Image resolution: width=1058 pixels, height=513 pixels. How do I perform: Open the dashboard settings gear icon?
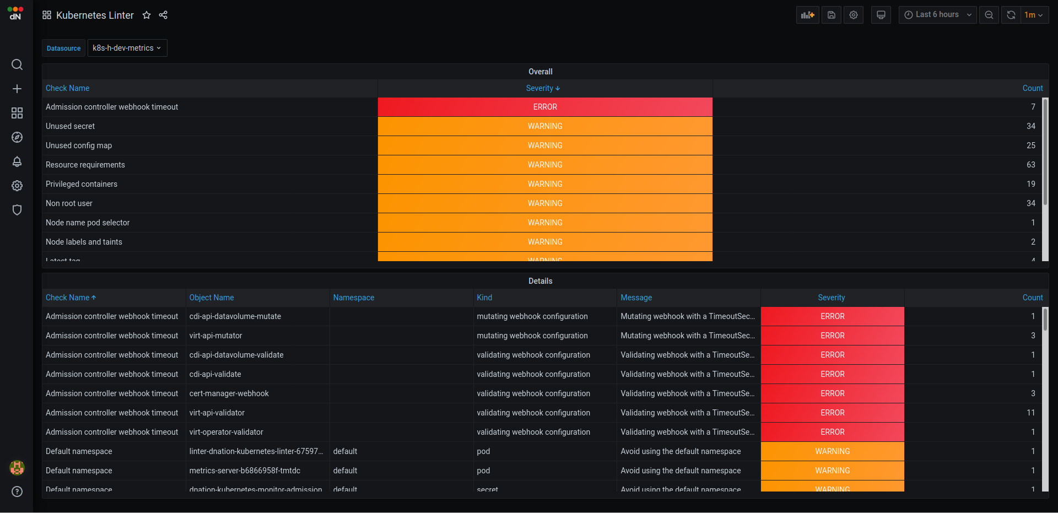[x=853, y=15]
